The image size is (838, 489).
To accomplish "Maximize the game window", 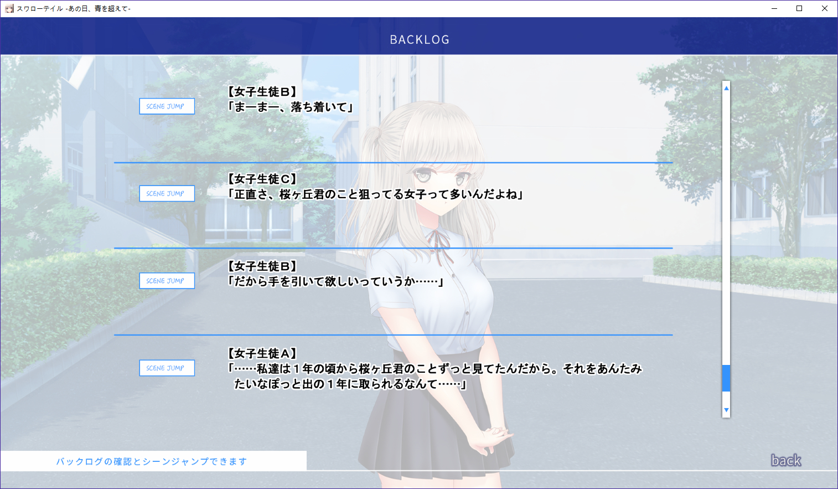I will point(799,8).
